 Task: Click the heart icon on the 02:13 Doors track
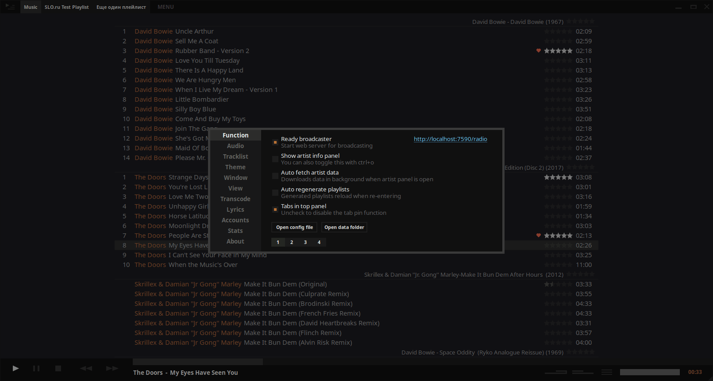(539, 236)
